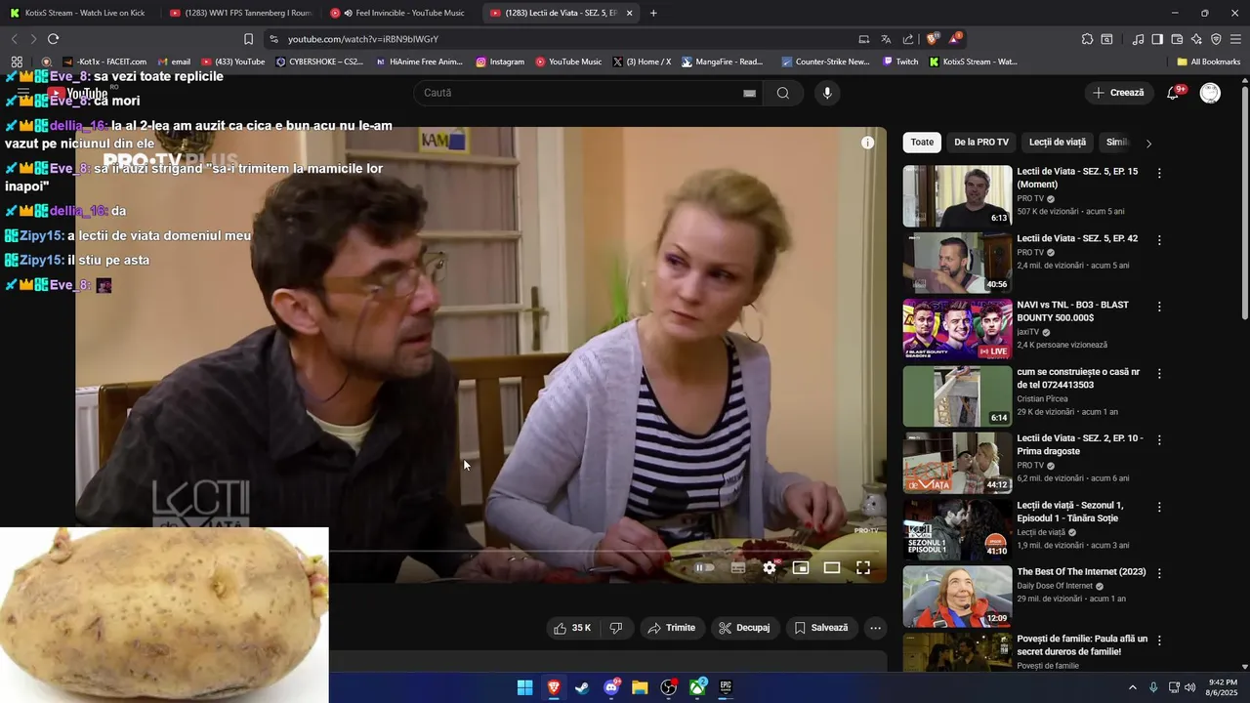The height and width of the screenshot is (703, 1250).
Task: Select the Toate filter chip
Action: (922, 143)
